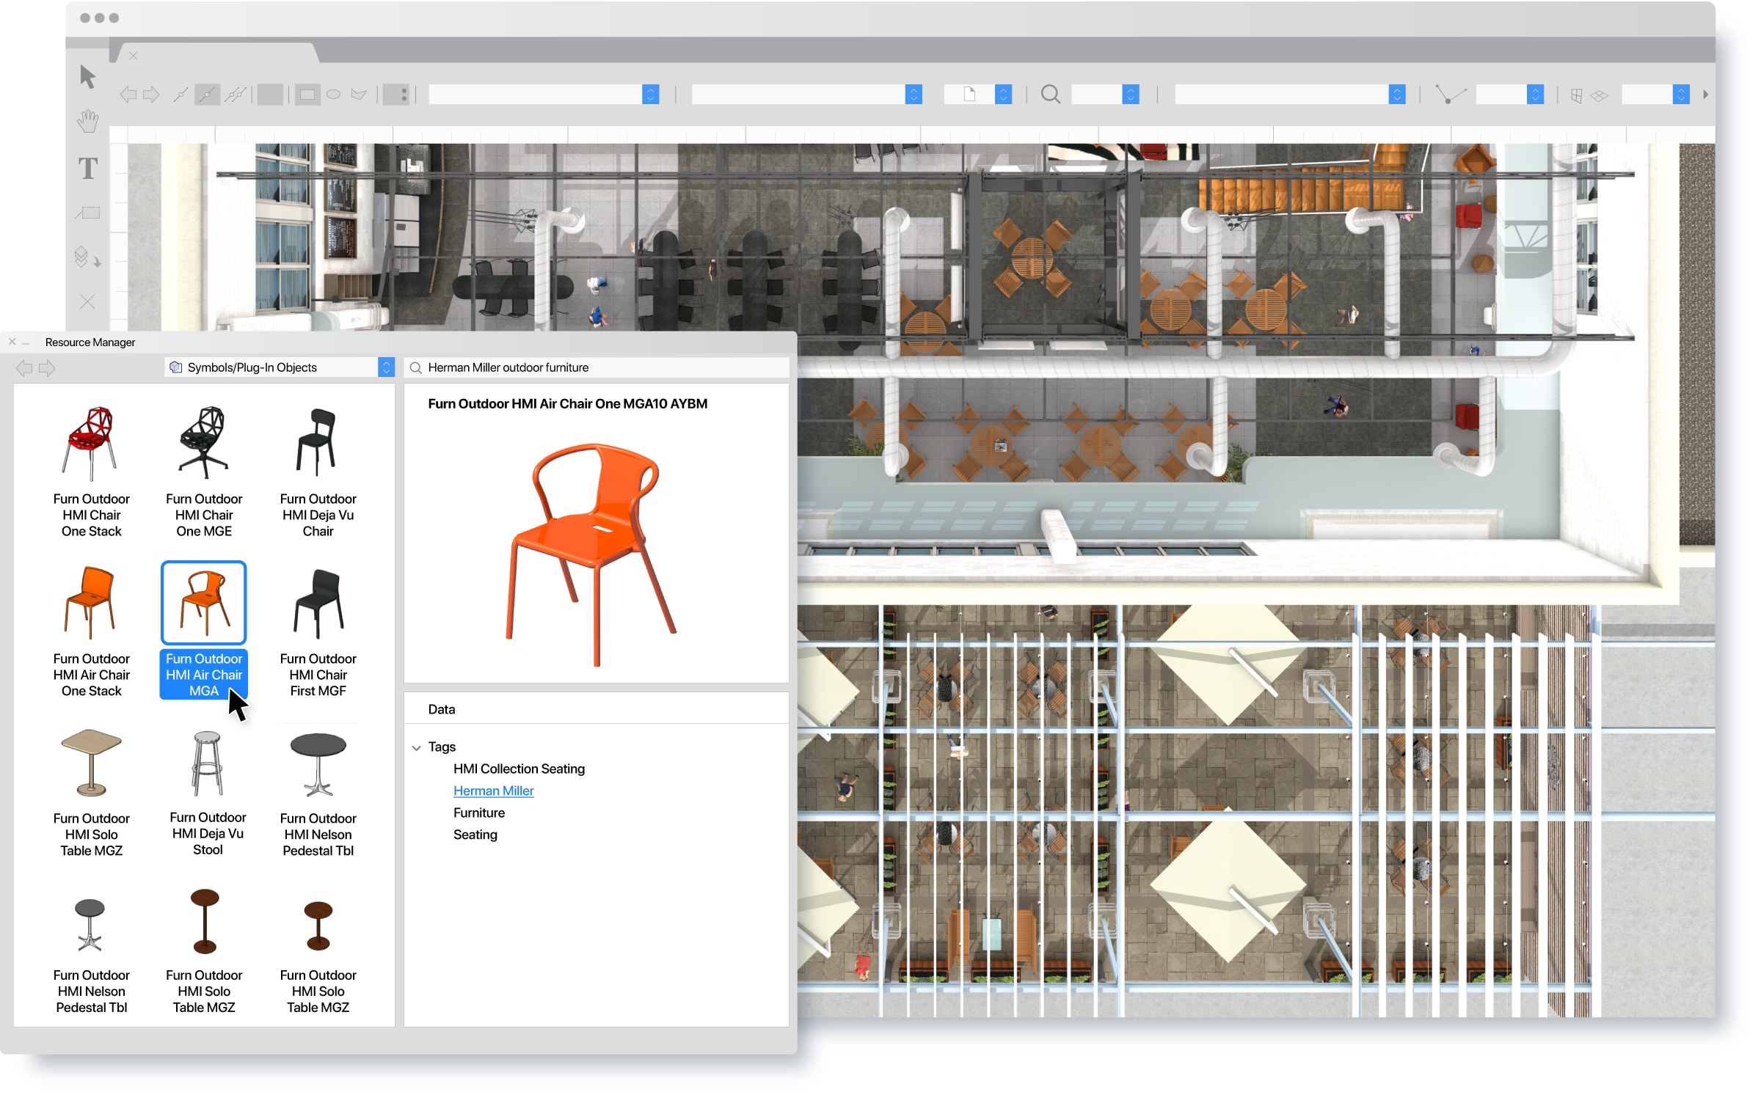1761x1100 pixels.
Task: Select the Text tool
Action: (87, 169)
